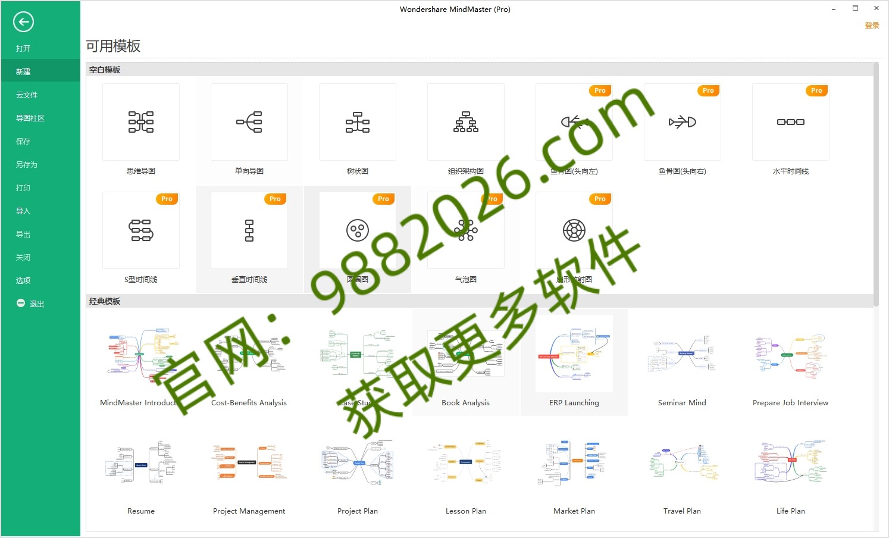Open the Resume template thumbnail
889x538 pixels.
coord(141,462)
